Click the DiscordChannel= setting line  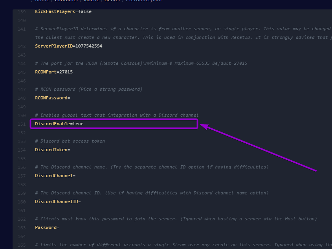[54, 175]
